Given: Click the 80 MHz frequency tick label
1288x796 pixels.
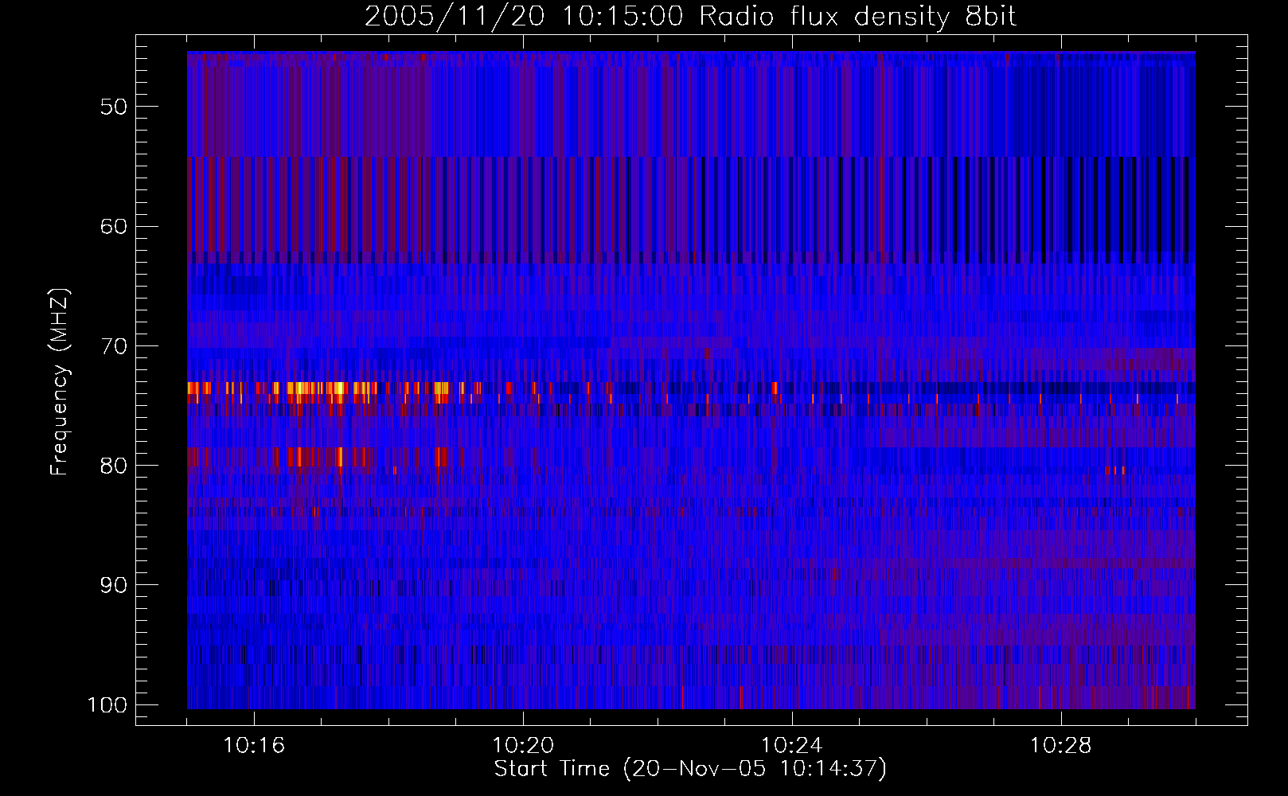Looking at the screenshot, I should coord(114,466).
